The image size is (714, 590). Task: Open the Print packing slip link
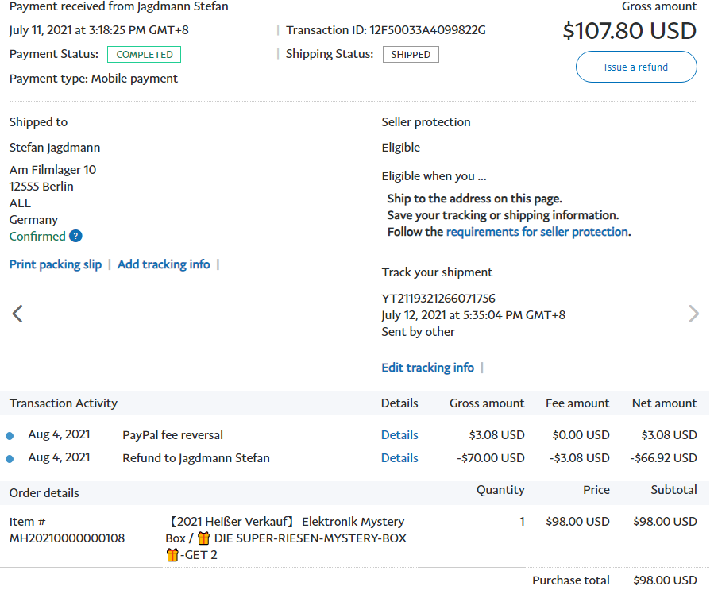tap(56, 264)
